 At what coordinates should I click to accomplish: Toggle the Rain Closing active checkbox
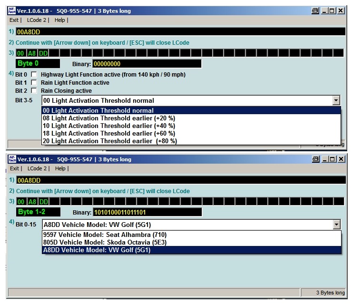coord(34,90)
